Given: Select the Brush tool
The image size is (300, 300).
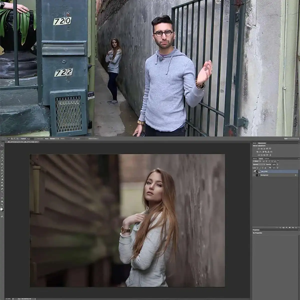Looking at the screenshot, I should click(x=2, y=167).
